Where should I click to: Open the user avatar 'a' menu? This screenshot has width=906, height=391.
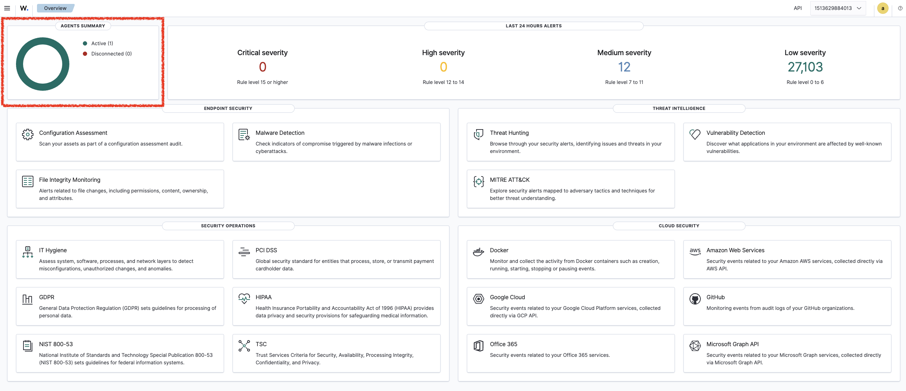click(x=883, y=8)
